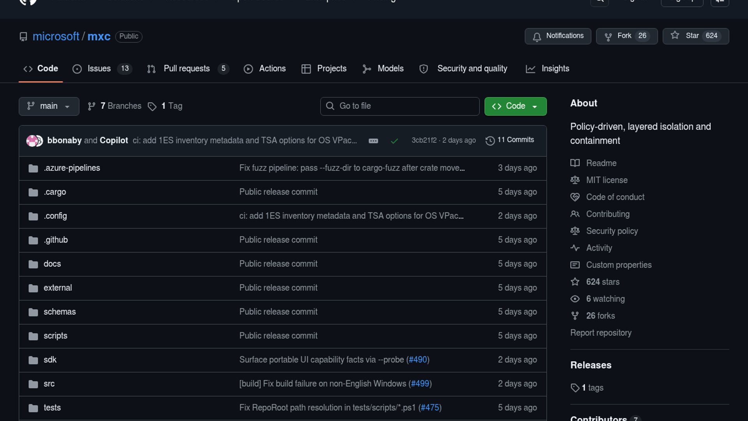Open the schemas folder
Screen dimensions: 748x421
coord(60,312)
